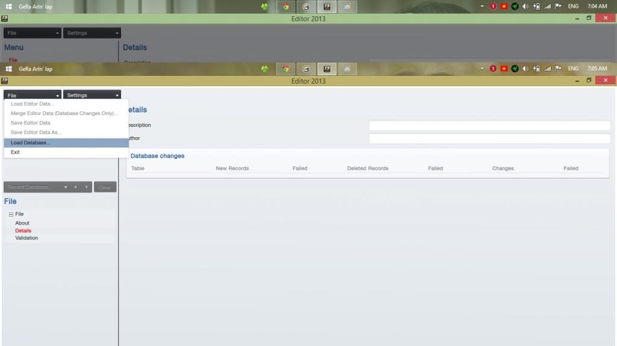Open the network signal bars near 7:04 AM clock
This screenshot has width=617, height=346.
(547, 6)
